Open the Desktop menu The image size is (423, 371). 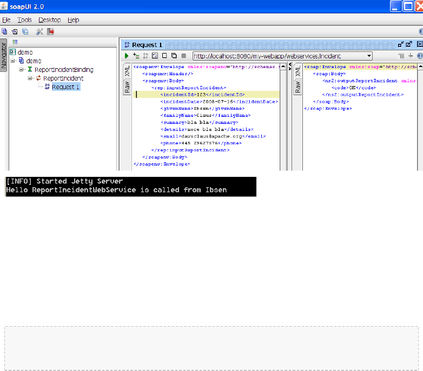pos(49,20)
